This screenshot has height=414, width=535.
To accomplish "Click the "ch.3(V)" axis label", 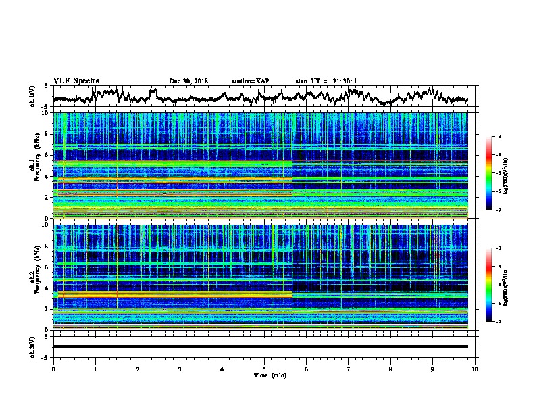I will coord(32,348).
